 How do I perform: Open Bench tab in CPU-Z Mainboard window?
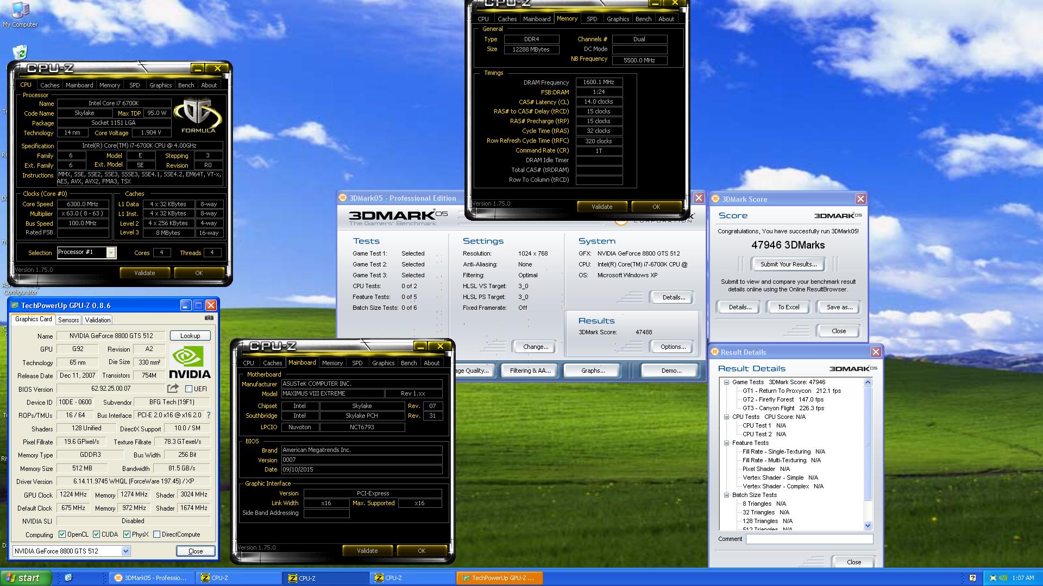click(409, 363)
